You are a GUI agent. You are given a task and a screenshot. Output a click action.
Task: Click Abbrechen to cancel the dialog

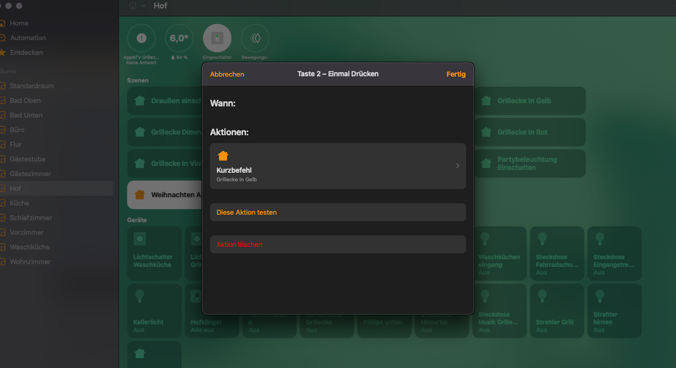(227, 75)
